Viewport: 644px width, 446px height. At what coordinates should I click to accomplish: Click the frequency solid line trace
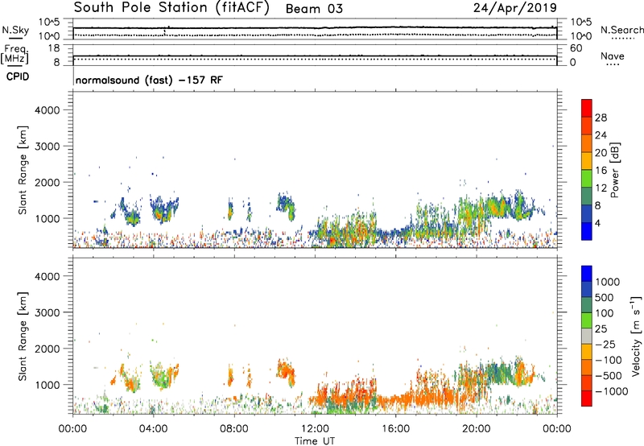[x=315, y=56]
